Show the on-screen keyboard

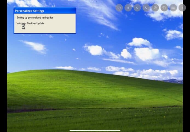[x=173, y=8]
